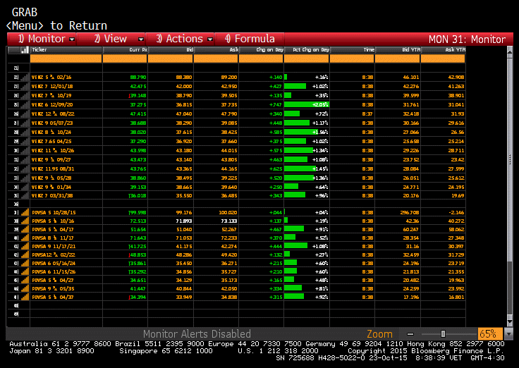Screen dimensions: 519x368
Task: Sort by the Bid YTM column header
Action: 398,50
